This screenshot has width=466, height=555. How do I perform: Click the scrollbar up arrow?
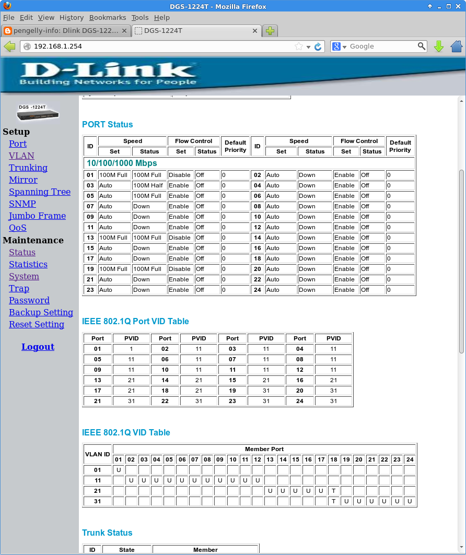pyautogui.click(x=461, y=101)
